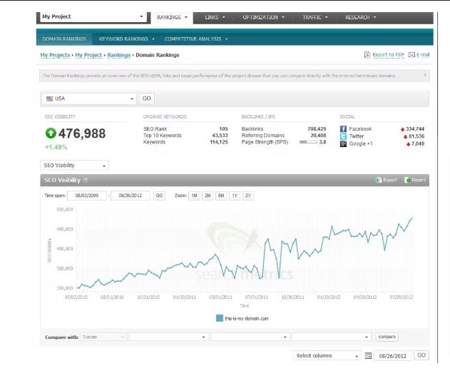The image size is (450, 371).
Task: Open the Competitive Analysis tab
Action: [196, 39]
